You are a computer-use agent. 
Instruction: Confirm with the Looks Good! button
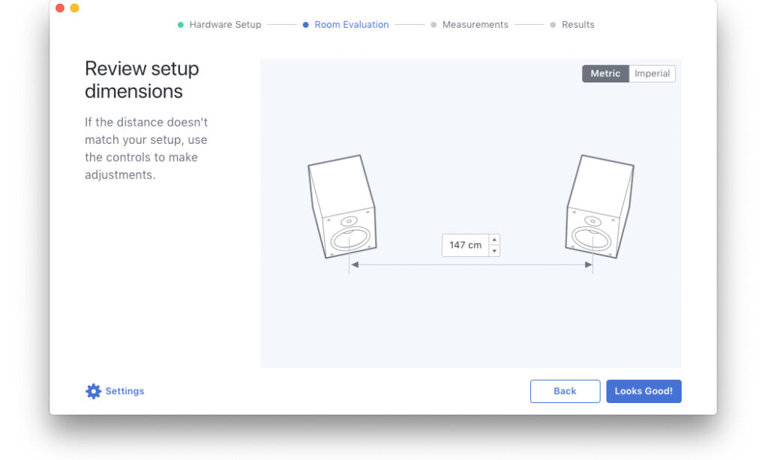pos(643,391)
